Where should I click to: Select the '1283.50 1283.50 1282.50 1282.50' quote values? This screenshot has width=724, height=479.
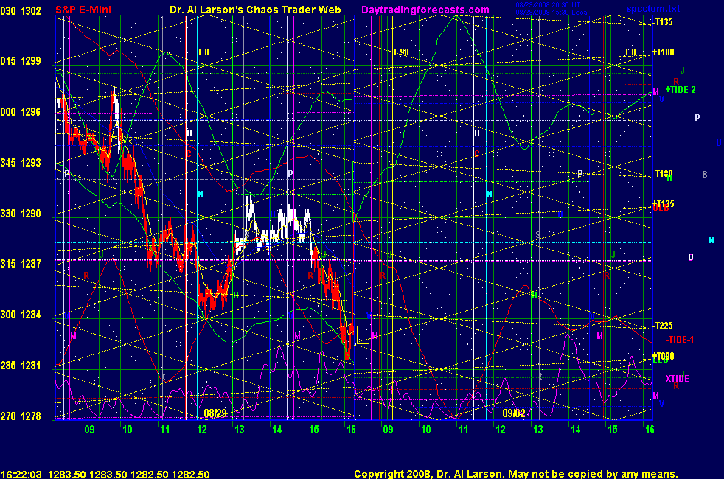point(129,475)
